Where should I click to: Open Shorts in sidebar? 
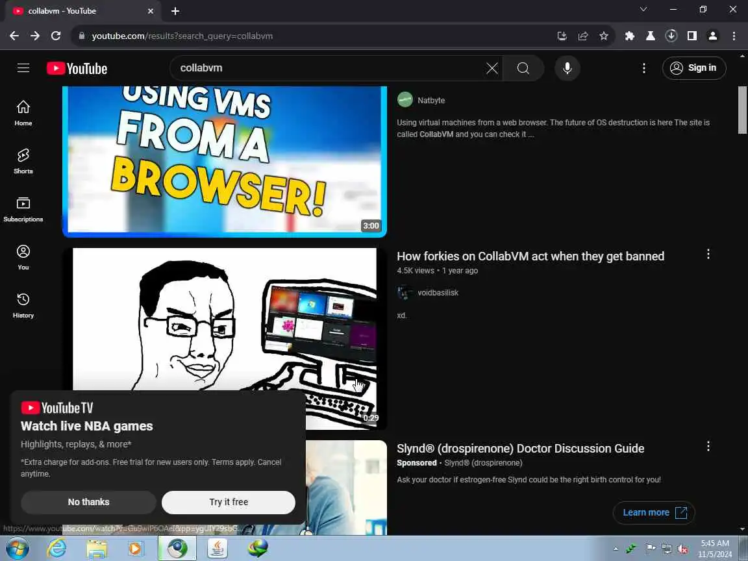[x=23, y=161]
